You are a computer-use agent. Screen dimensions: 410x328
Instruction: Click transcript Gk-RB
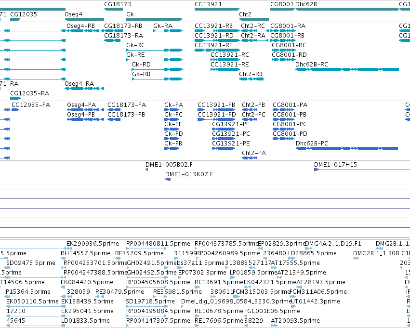pyautogui.click(x=158, y=79)
